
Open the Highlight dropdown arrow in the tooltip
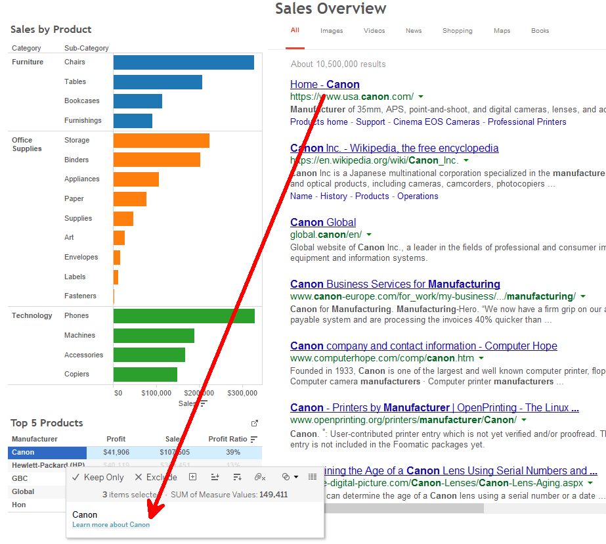295,477
